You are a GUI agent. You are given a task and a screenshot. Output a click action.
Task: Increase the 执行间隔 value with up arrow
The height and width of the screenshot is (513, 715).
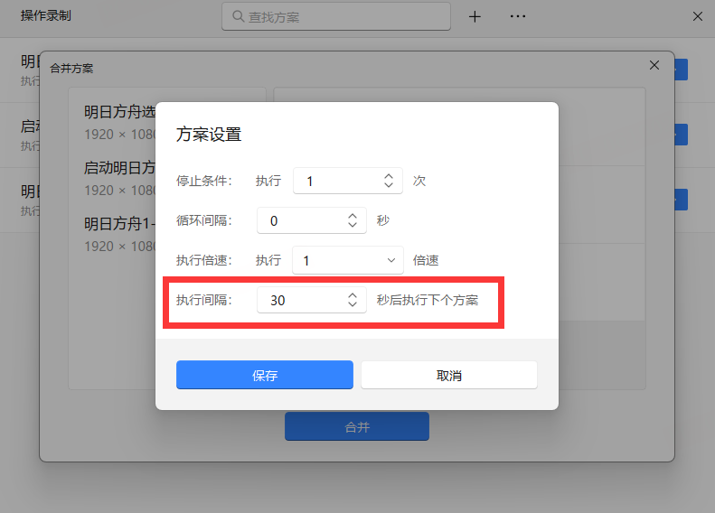(352, 295)
